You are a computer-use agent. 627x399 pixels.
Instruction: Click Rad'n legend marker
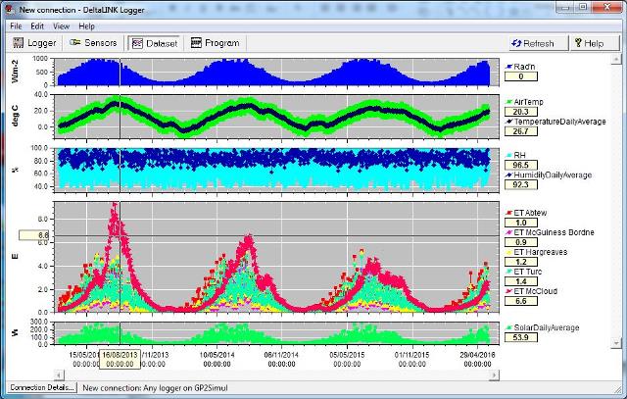point(509,67)
